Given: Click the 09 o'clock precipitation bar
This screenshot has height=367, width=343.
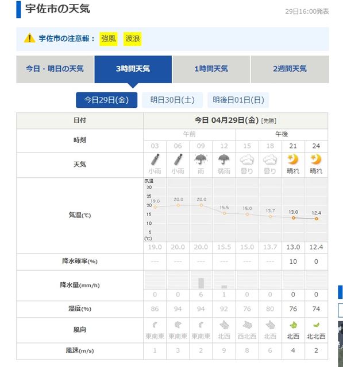Looking at the screenshot, I should [x=201, y=283].
